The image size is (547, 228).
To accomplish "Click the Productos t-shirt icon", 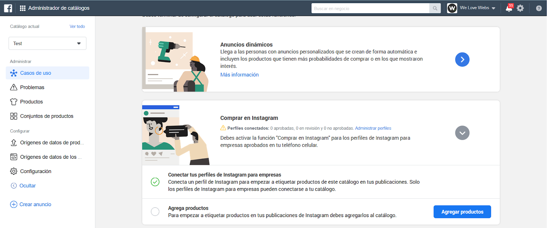I will click(14, 102).
